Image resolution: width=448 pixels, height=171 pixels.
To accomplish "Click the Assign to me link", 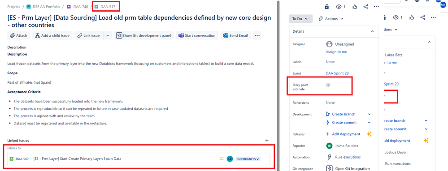I will (336, 52).
